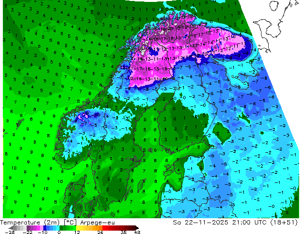
Task: Select the bright red legend swatch at 26
Action: click(104, 228)
